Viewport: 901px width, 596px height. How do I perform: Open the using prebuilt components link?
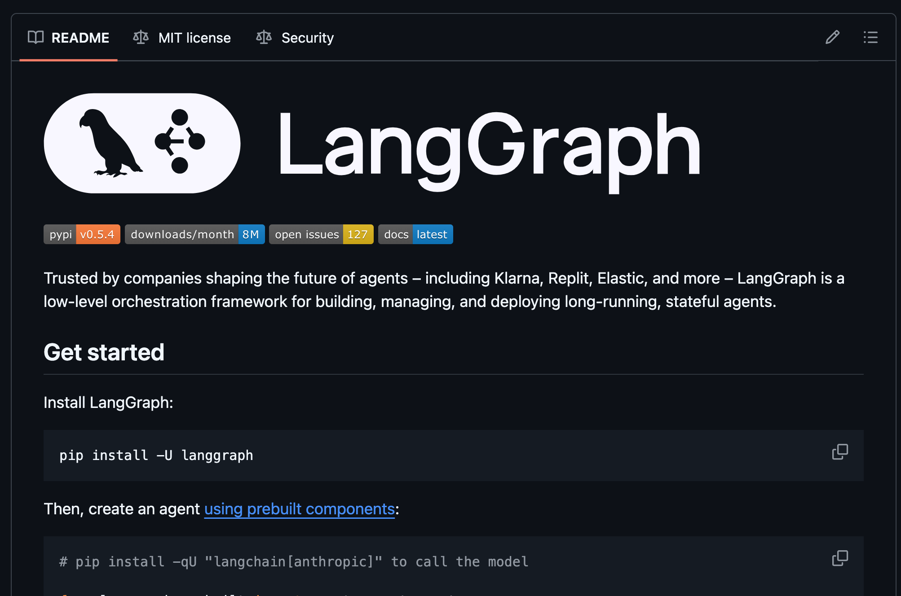click(x=299, y=509)
